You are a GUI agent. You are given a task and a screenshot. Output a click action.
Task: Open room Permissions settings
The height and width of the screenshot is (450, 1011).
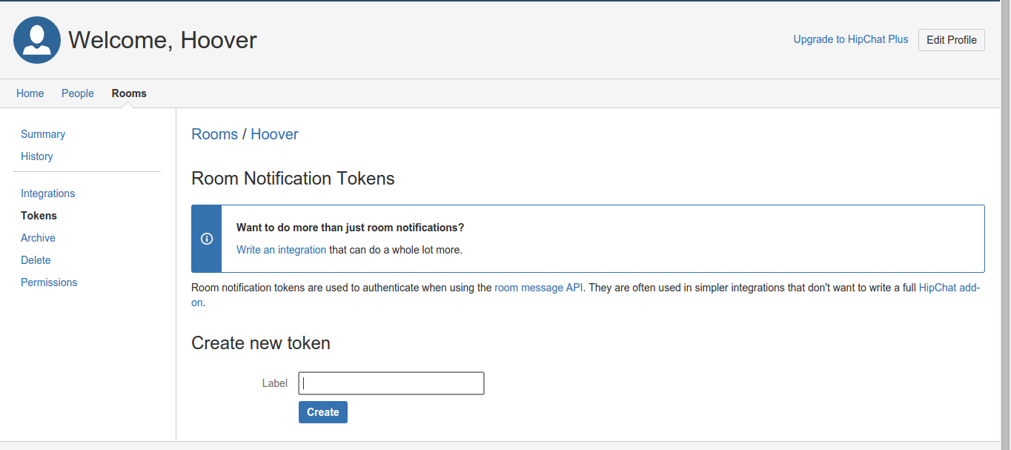click(49, 282)
